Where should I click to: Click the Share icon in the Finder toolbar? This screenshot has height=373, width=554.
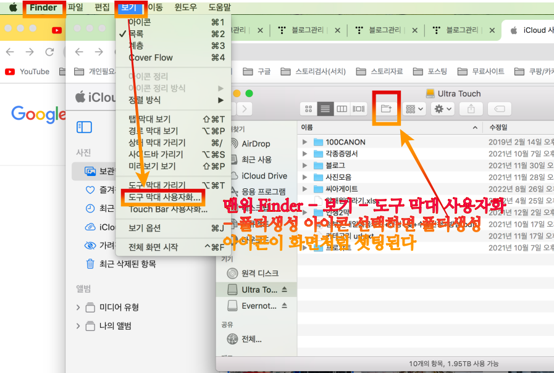point(471,108)
